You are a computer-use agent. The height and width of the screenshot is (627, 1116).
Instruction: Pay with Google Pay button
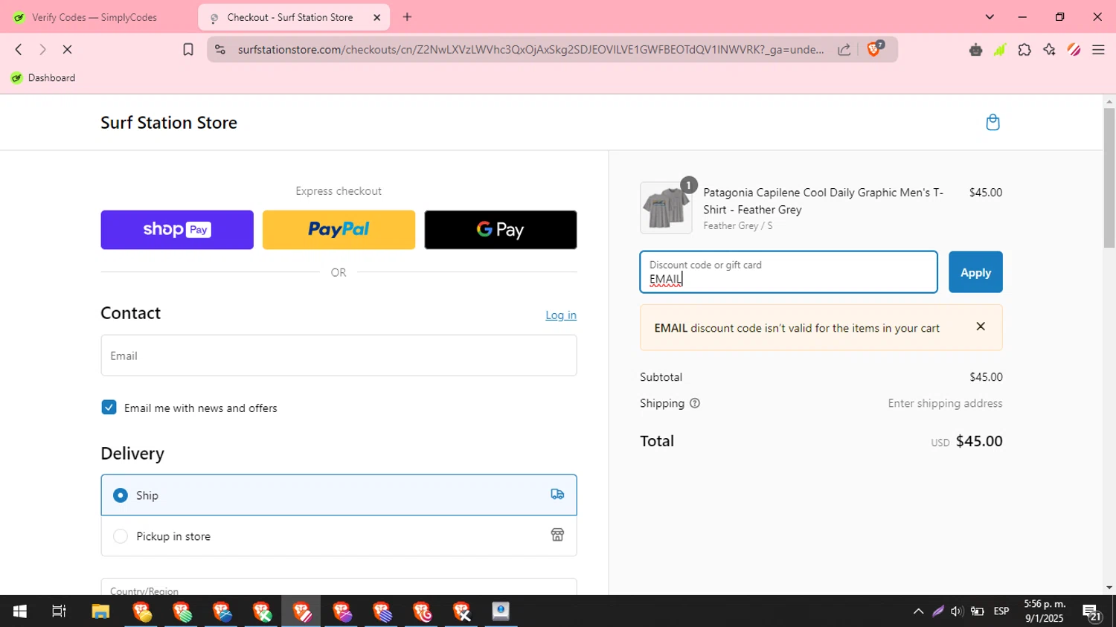(x=501, y=230)
